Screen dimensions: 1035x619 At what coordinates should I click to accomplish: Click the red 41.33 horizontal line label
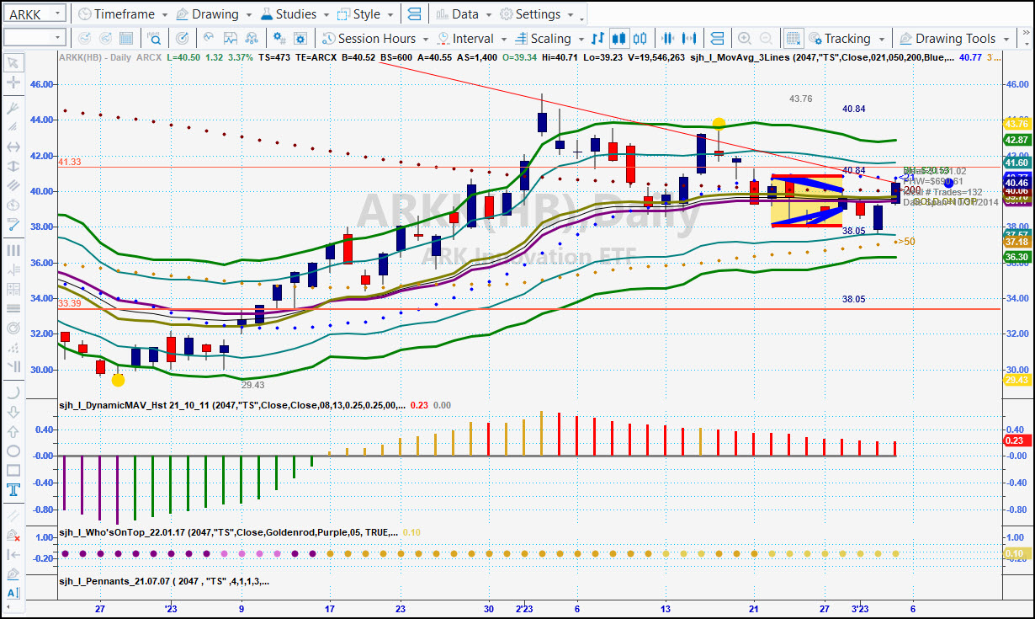[70, 161]
